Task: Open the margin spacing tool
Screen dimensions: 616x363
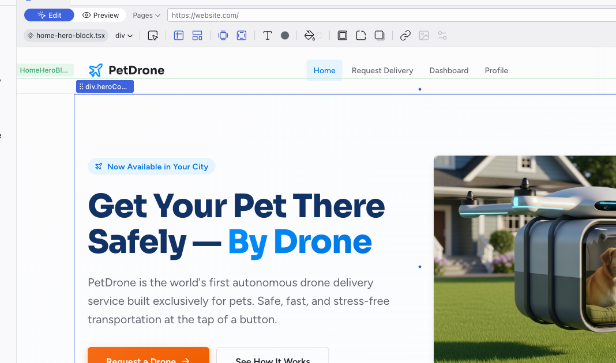Action: pos(223,36)
